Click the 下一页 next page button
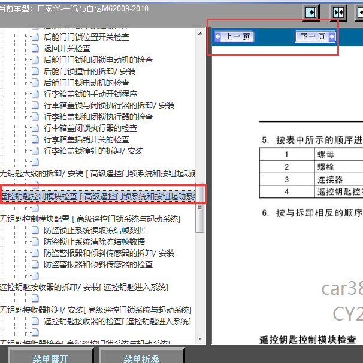Image resolution: width=363 pixels, height=363 pixels. tap(315, 36)
